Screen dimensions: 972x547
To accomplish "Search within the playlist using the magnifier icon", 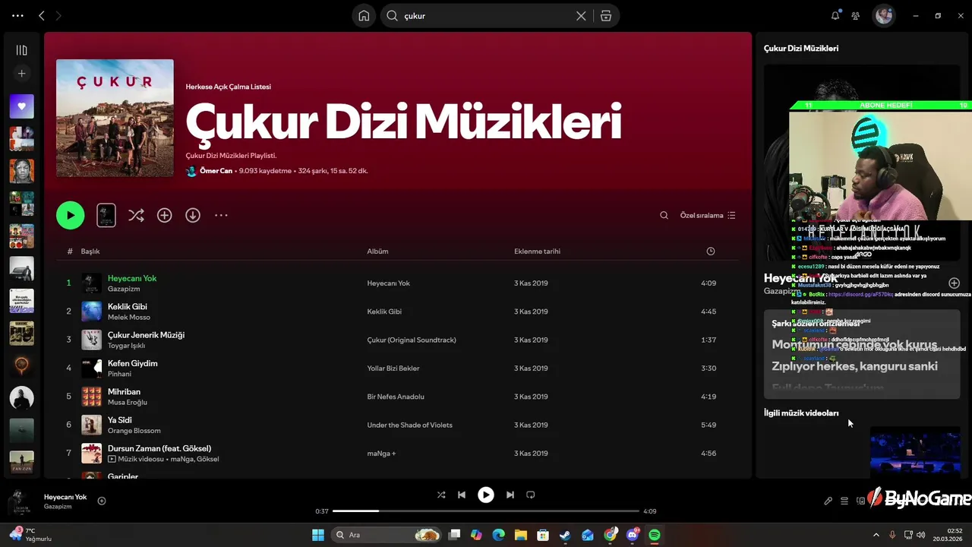I will 664,215.
